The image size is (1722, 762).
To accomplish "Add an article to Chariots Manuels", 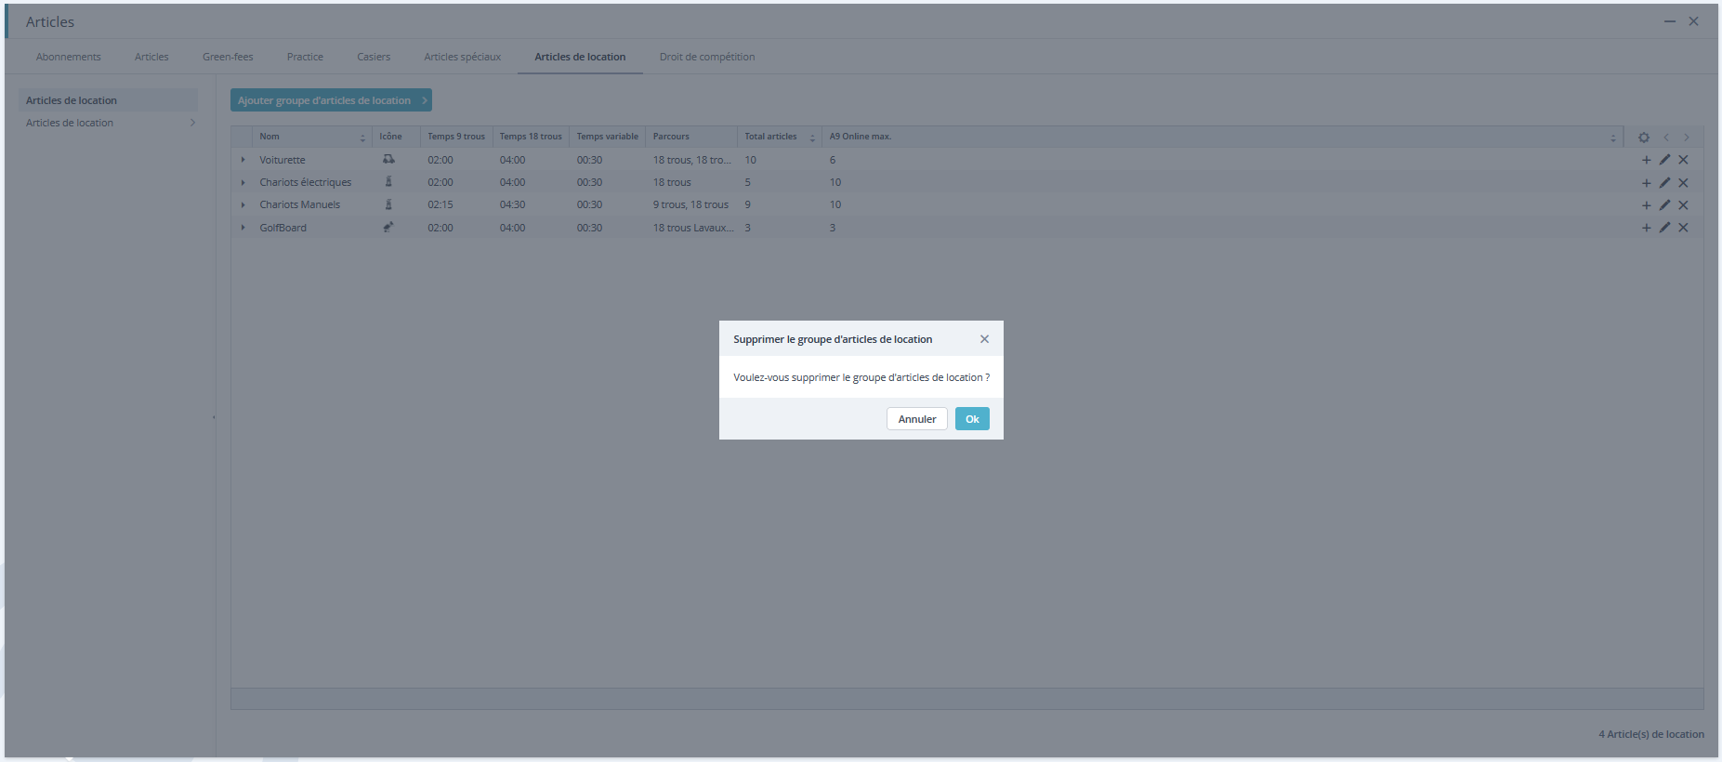I will 1646,205.
